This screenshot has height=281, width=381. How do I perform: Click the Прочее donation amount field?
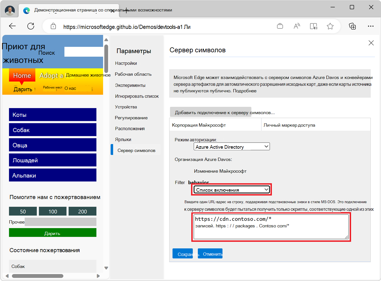[60, 222]
